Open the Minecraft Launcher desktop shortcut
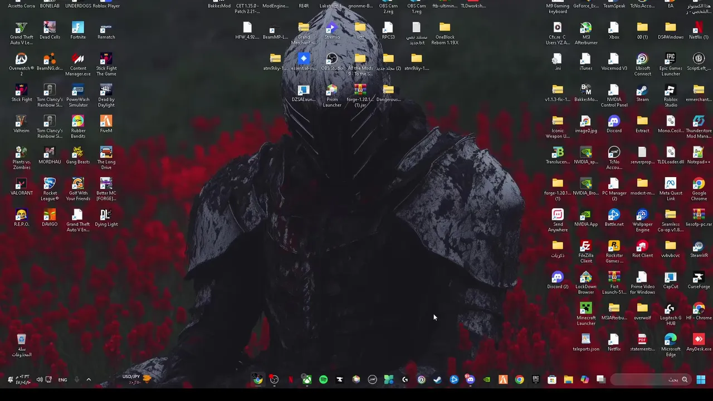 click(586, 314)
